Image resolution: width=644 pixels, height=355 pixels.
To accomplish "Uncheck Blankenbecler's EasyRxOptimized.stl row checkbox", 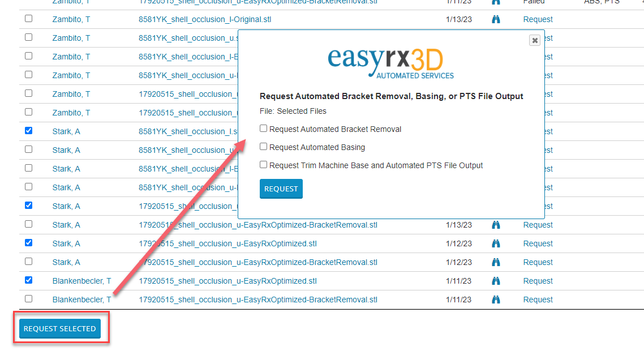I will pyautogui.click(x=28, y=280).
